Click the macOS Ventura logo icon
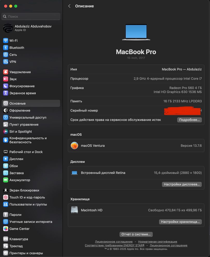The image size is (210, 257). pos(75,146)
